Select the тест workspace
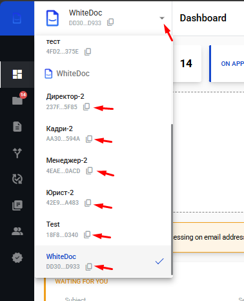 (x=103, y=47)
